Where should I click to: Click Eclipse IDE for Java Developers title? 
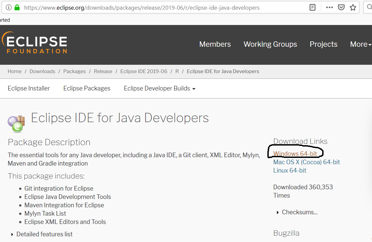[120, 118]
